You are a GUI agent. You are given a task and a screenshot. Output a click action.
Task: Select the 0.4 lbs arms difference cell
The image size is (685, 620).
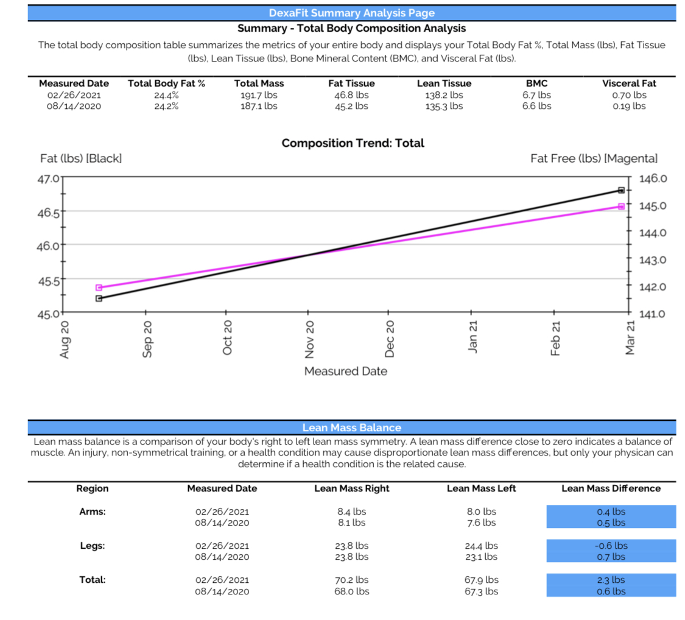pyautogui.click(x=611, y=511)
